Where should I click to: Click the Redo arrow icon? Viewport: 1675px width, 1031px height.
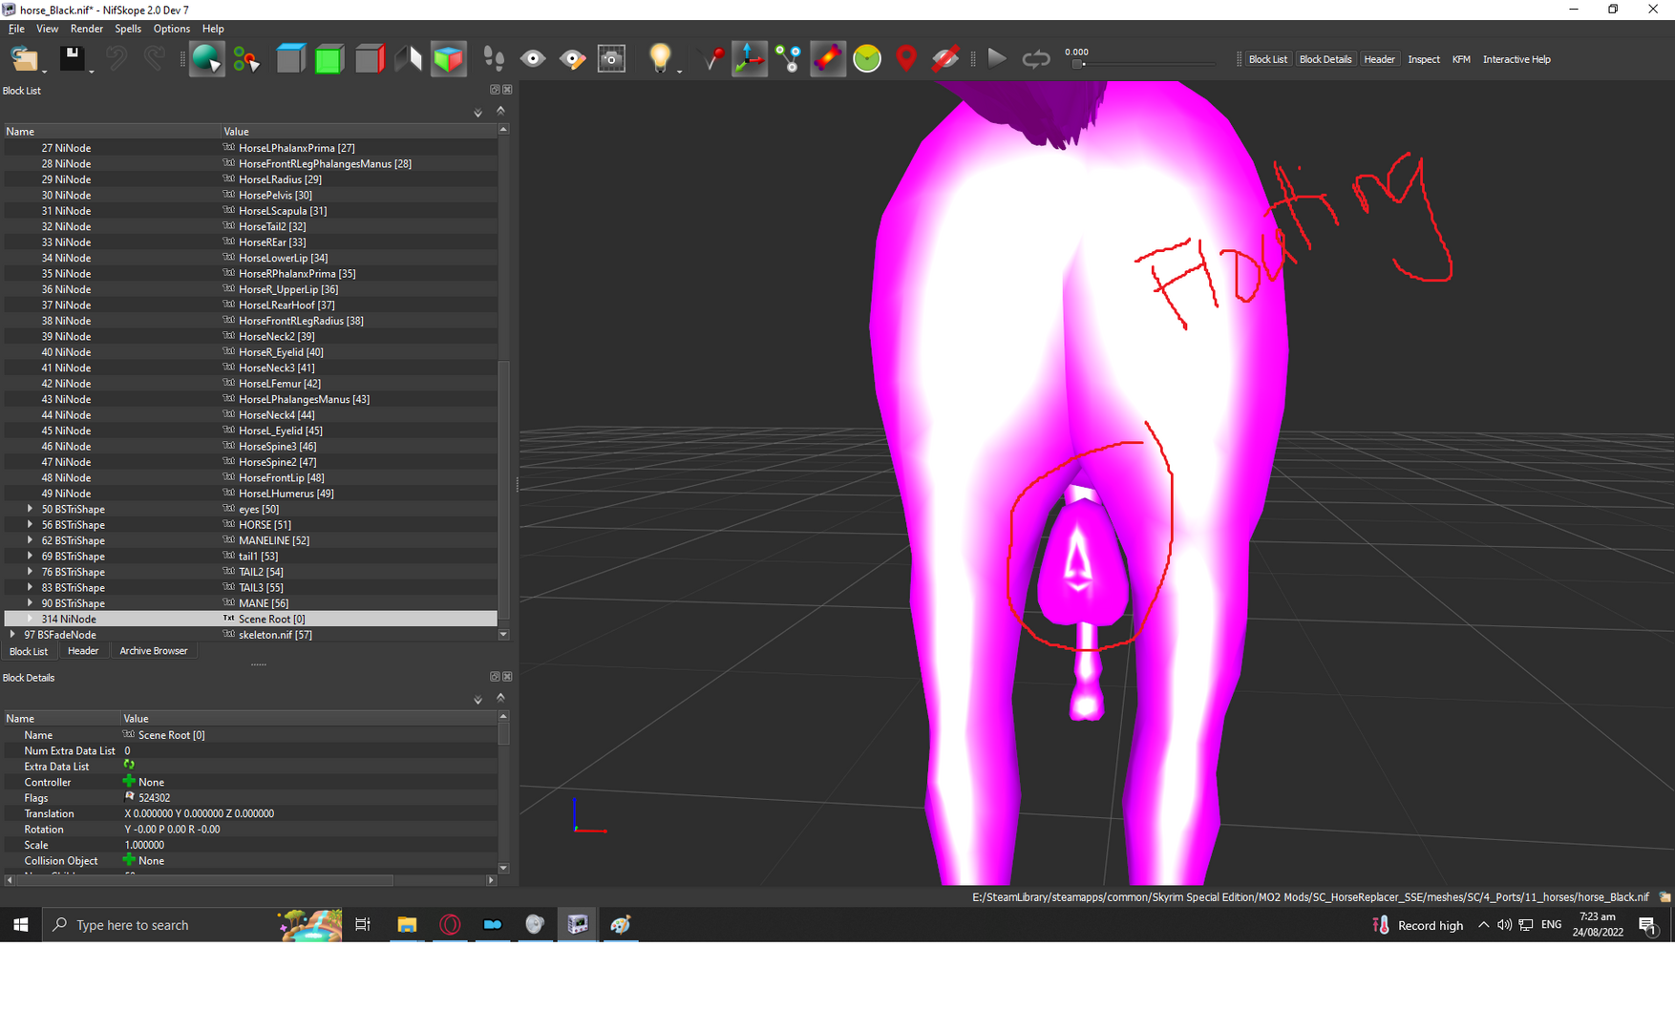click(155, 59)
